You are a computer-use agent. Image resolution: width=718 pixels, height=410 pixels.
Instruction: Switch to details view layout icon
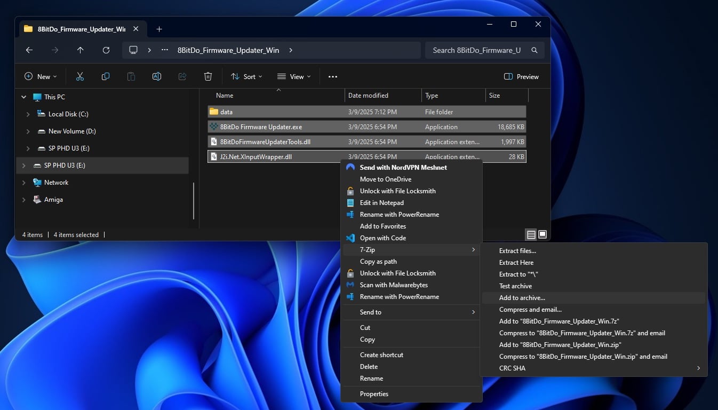(x=531, y=234)
